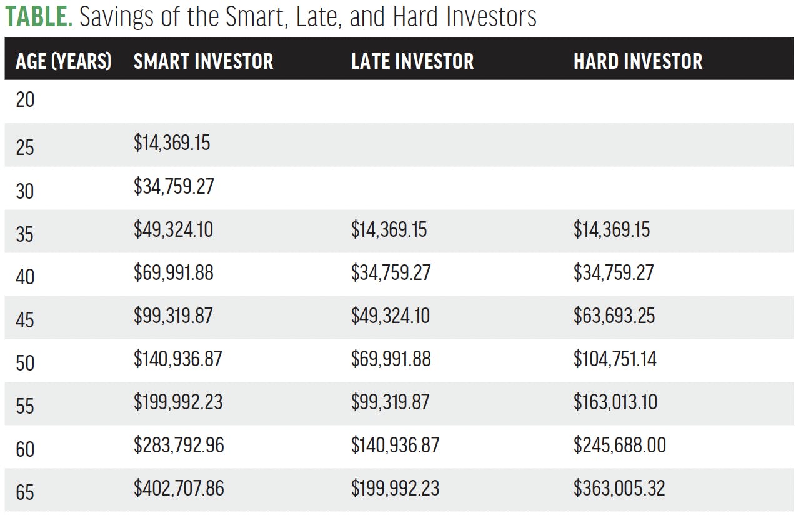The image size is (796, 515).
Task: Click the AGE (YEARS) column header
Action: point(63,61)
